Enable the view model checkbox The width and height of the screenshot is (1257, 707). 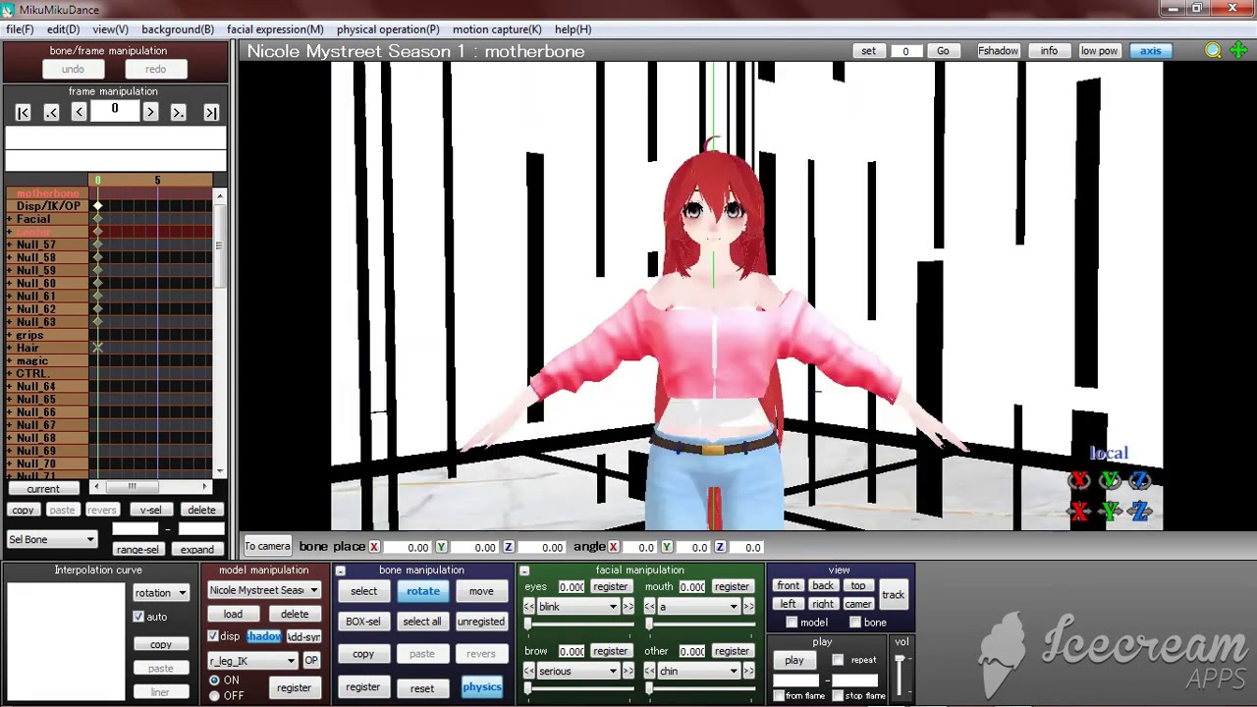coord(792,623)
